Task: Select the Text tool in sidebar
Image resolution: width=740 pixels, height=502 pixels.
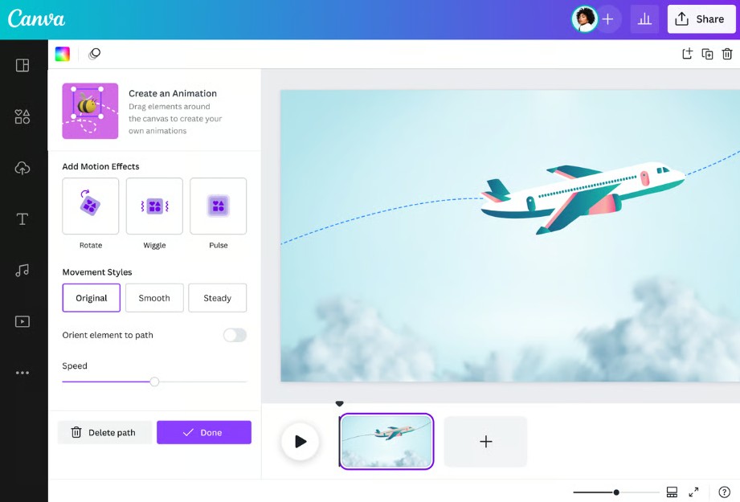Action: point(22,219)
